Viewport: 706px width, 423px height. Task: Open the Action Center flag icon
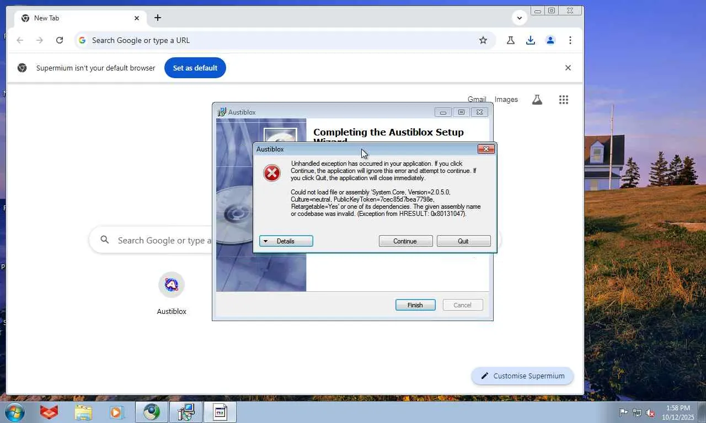coord(623,413)
